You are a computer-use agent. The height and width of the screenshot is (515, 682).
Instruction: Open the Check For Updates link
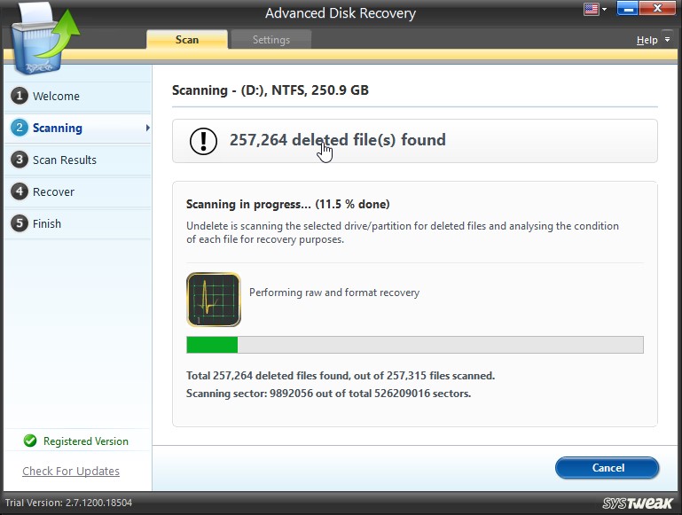click(71, 471)
